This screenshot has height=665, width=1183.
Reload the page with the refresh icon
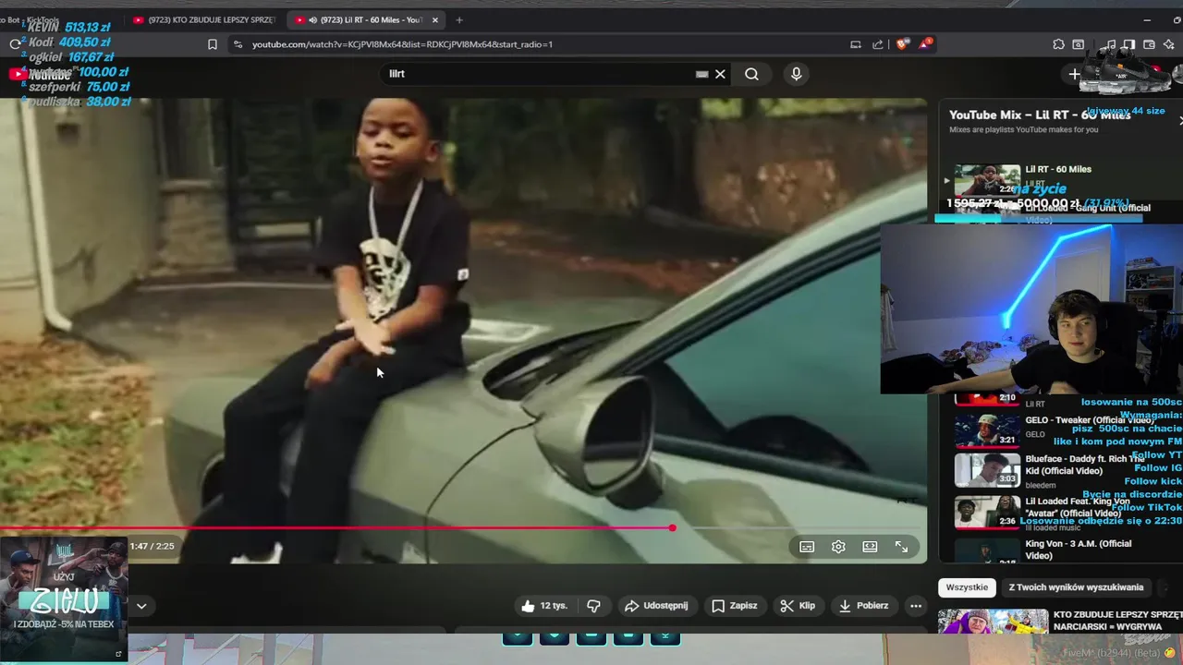(15, 44)
